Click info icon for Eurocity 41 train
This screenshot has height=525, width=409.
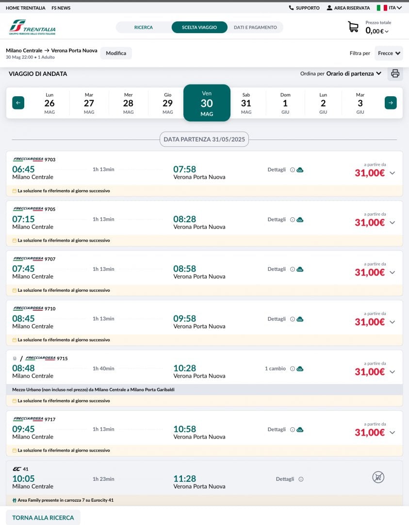point(301,479)
